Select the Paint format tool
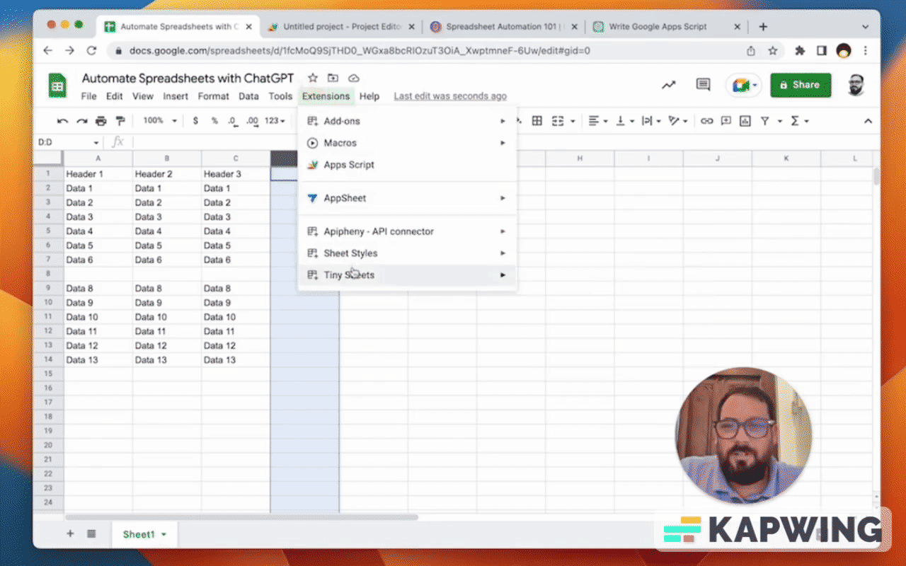The width and height of the screenshot is (906, 566). (120, 121)
